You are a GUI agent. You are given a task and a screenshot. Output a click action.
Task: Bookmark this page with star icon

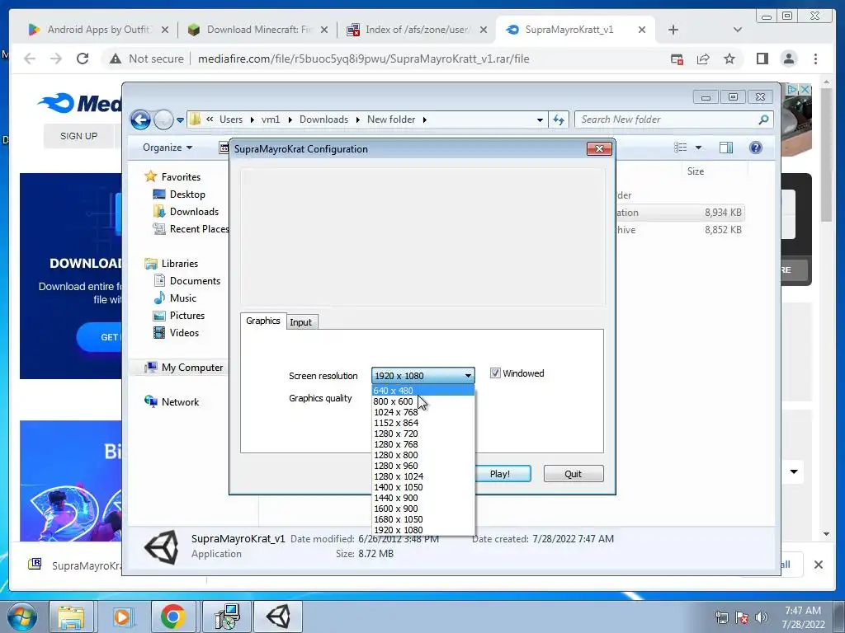729,59
